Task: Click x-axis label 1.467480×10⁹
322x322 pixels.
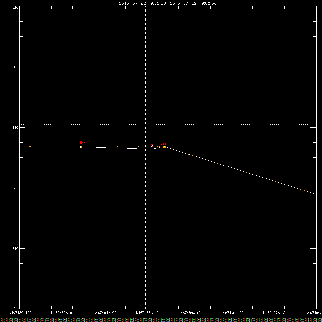Action: pyautogui.click(x=20, y=313)
